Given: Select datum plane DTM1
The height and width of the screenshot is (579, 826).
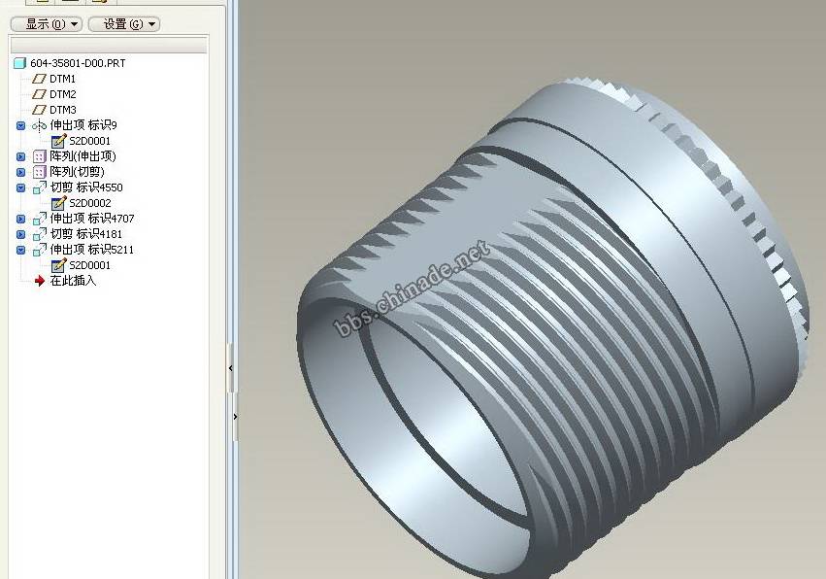Looking at the screenshot, I should pos(63,79).
